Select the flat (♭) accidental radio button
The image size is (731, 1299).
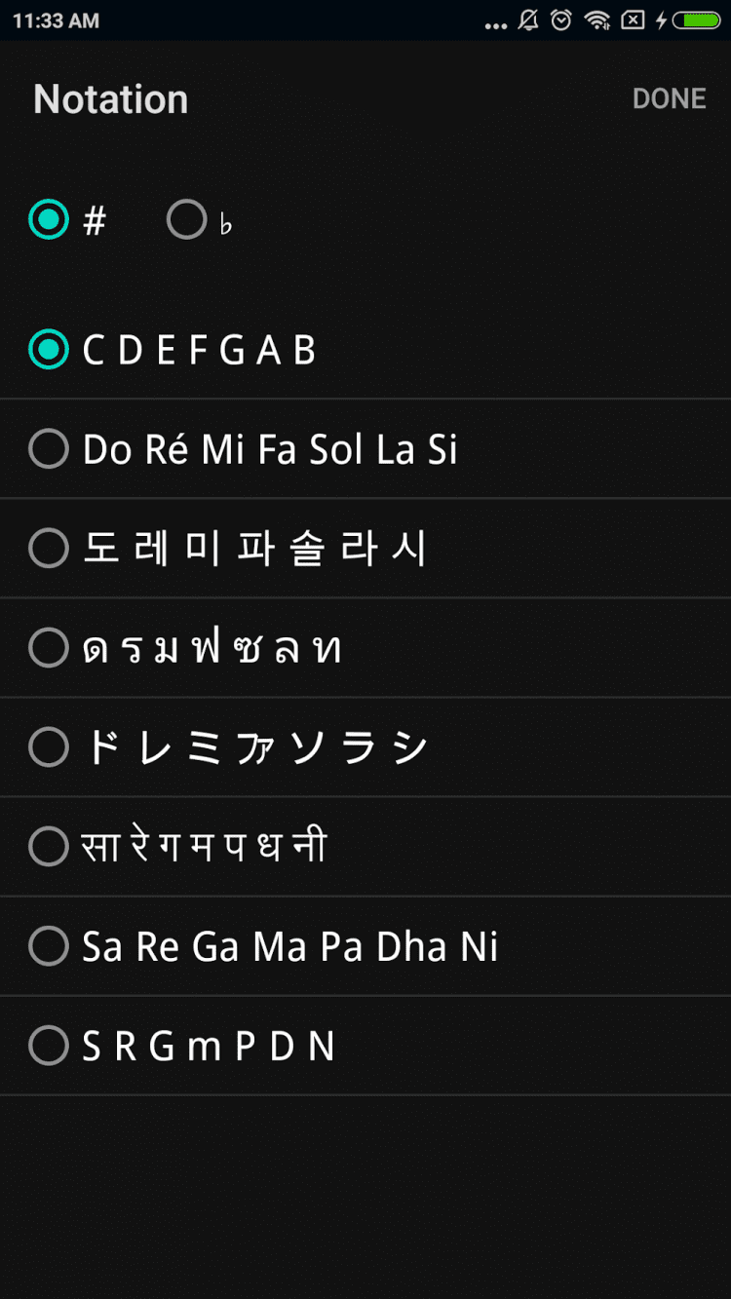click(x=186, y=220)
